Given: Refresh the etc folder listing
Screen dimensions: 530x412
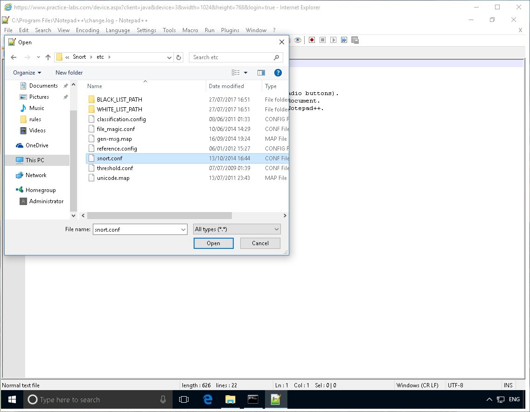Looking at the screenshot, I should pos(179,57).
